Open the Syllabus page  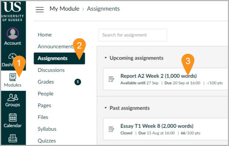click(x=47, y=129)
